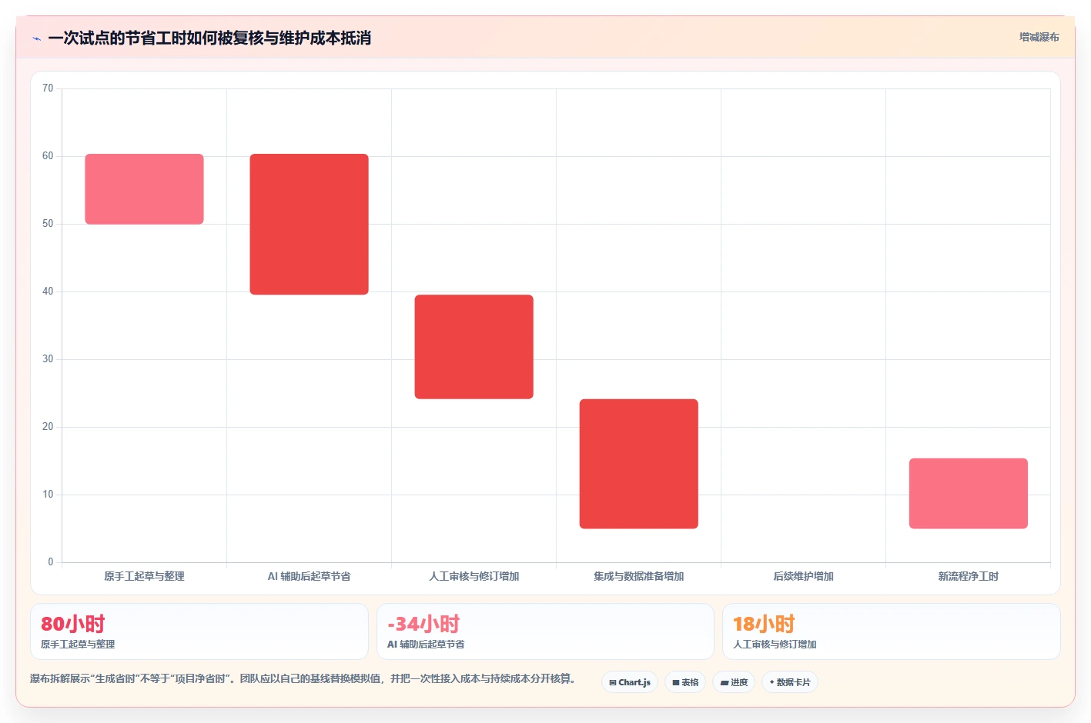
Task: Open the -34小时 stat card
Action: point(545,631)
